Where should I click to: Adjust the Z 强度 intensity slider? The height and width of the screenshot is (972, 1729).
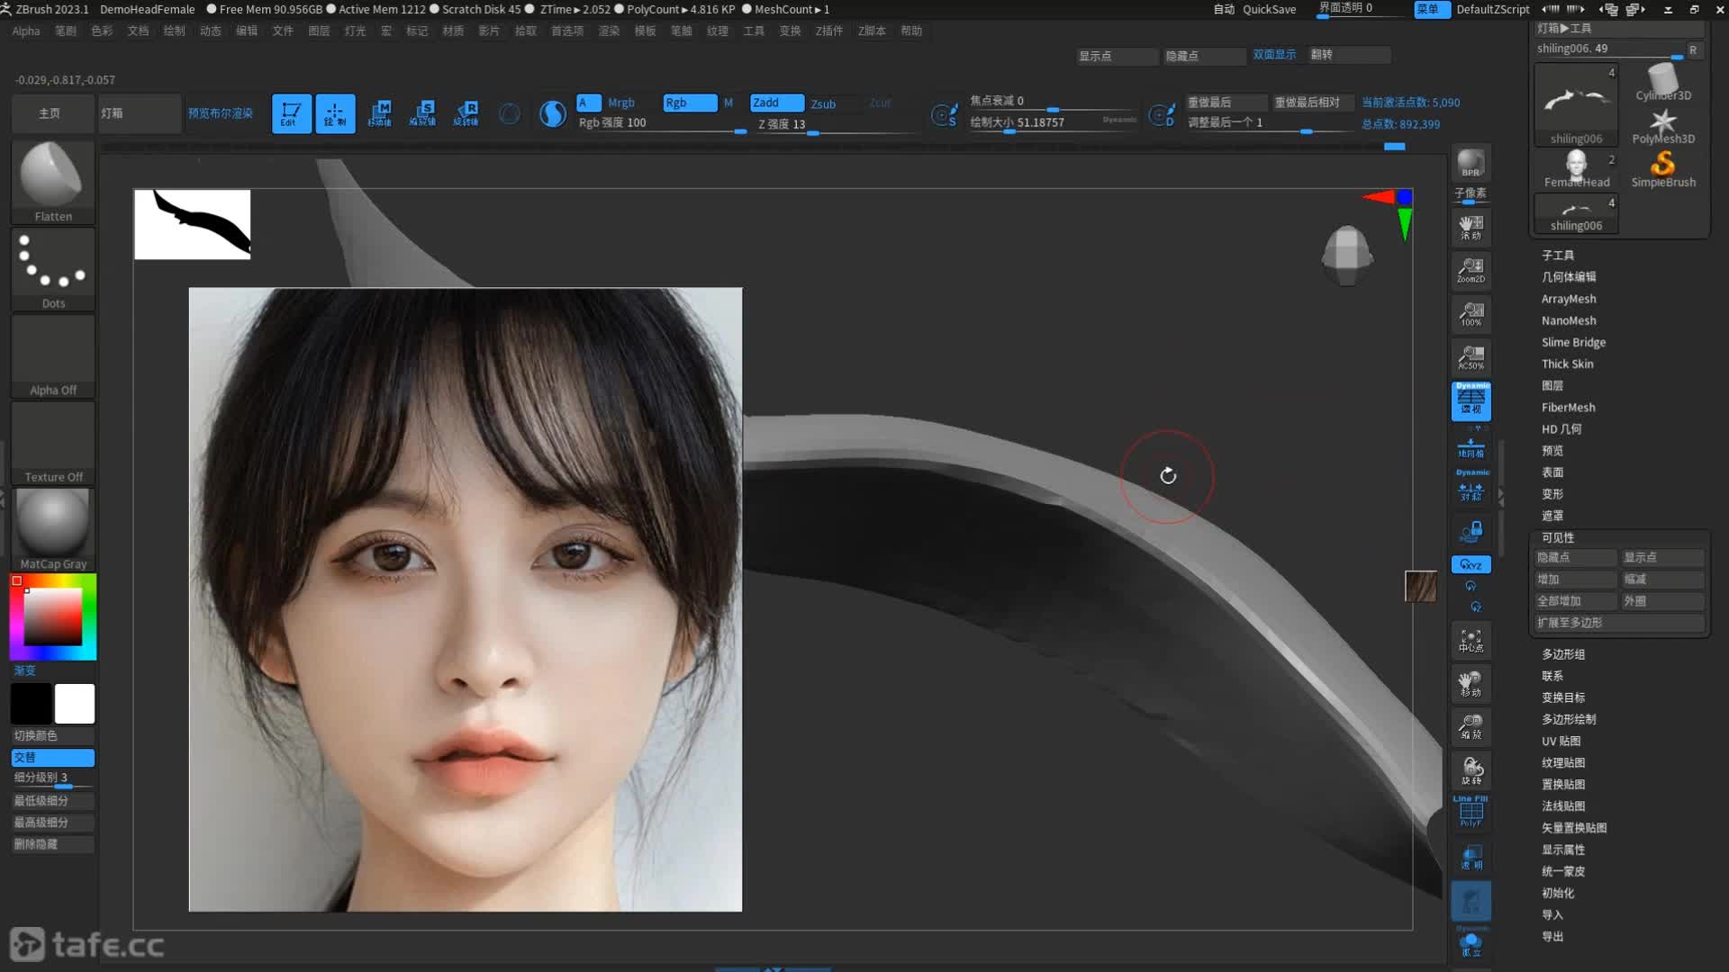[x=837, y=125]
